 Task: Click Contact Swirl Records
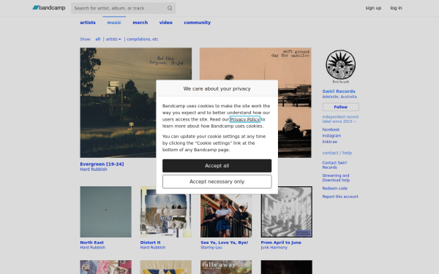pyautogui.click(x=334, y=165)
